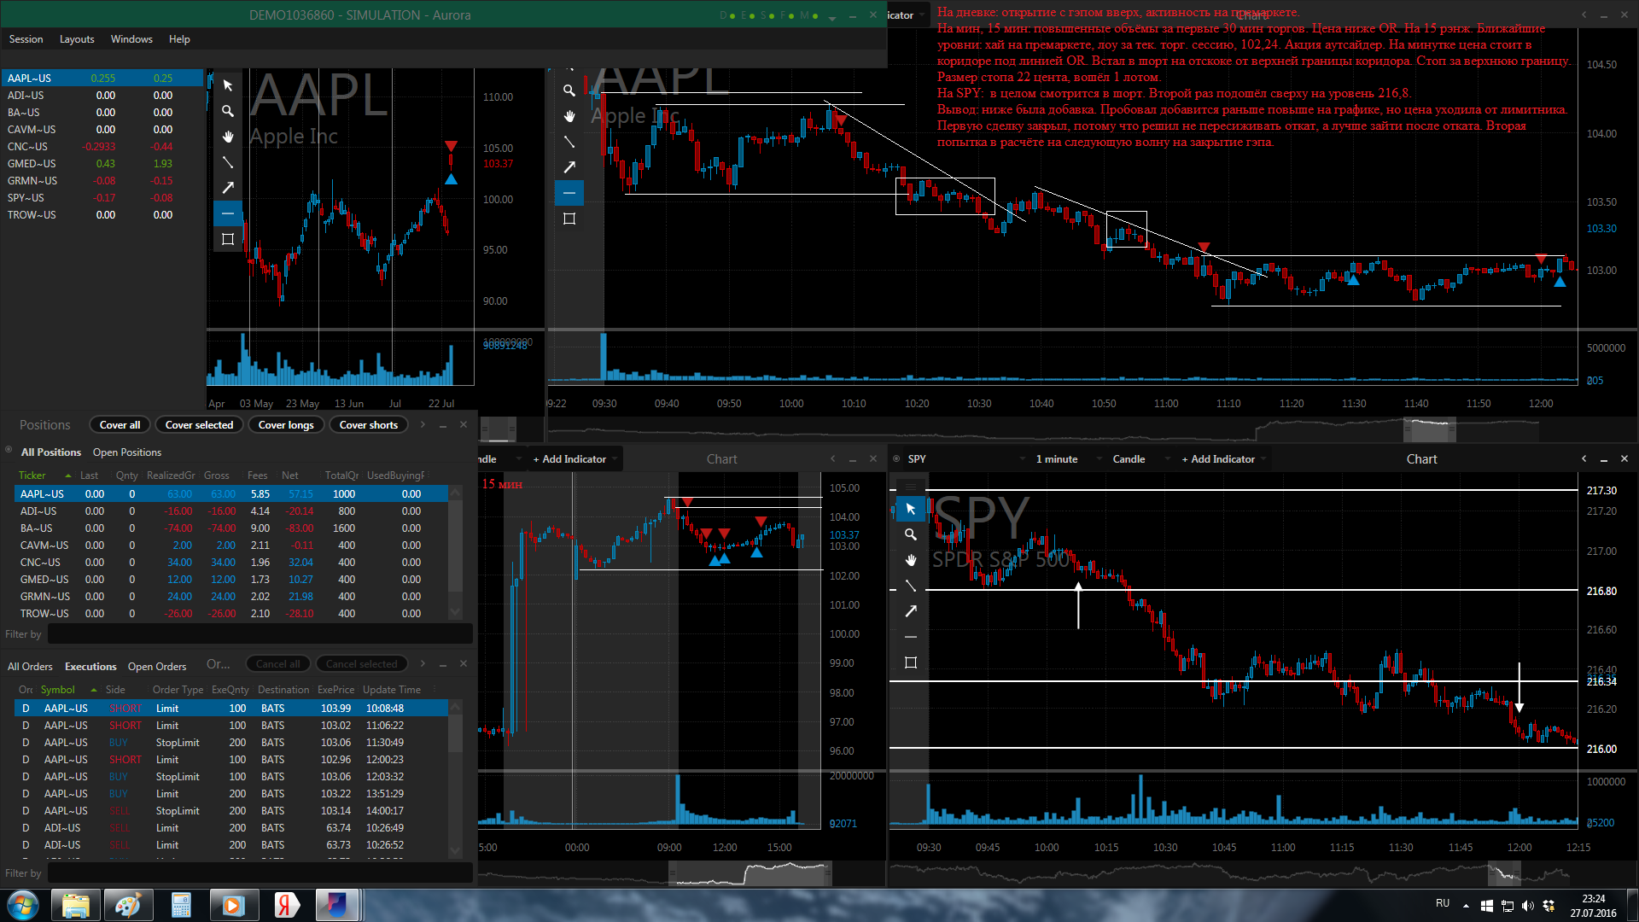Viewport: 1639px width, 922px height.
Task: Select the arrow drawing tool in the SPY chart
Action: coord(911,611)
